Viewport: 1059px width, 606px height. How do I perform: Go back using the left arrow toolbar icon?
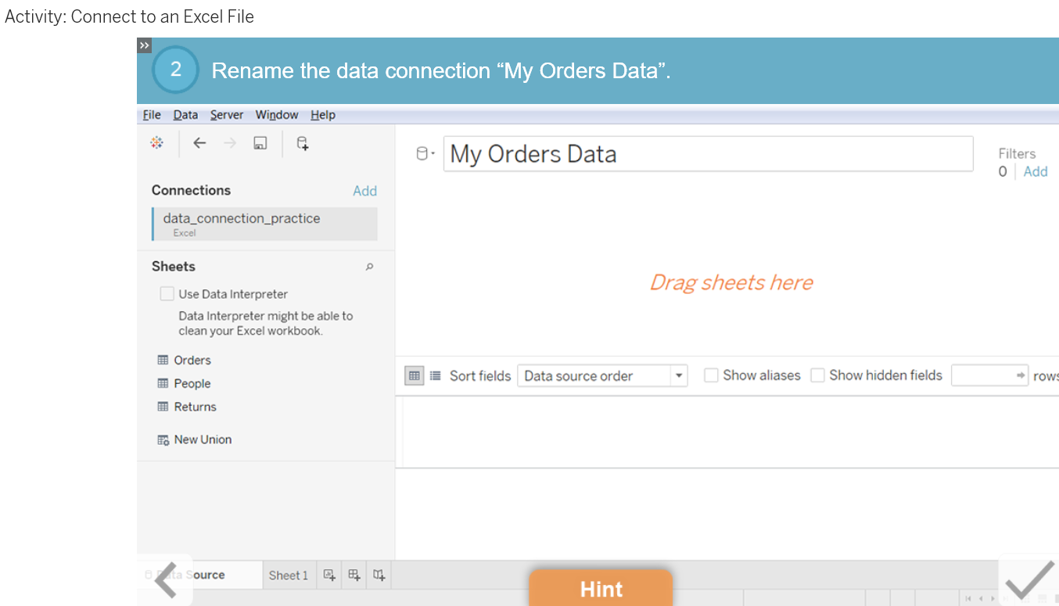point(199,143)
